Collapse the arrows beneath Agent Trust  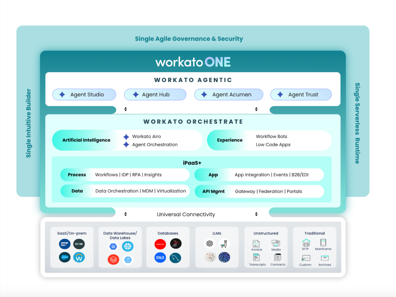[x=256, y=109]
